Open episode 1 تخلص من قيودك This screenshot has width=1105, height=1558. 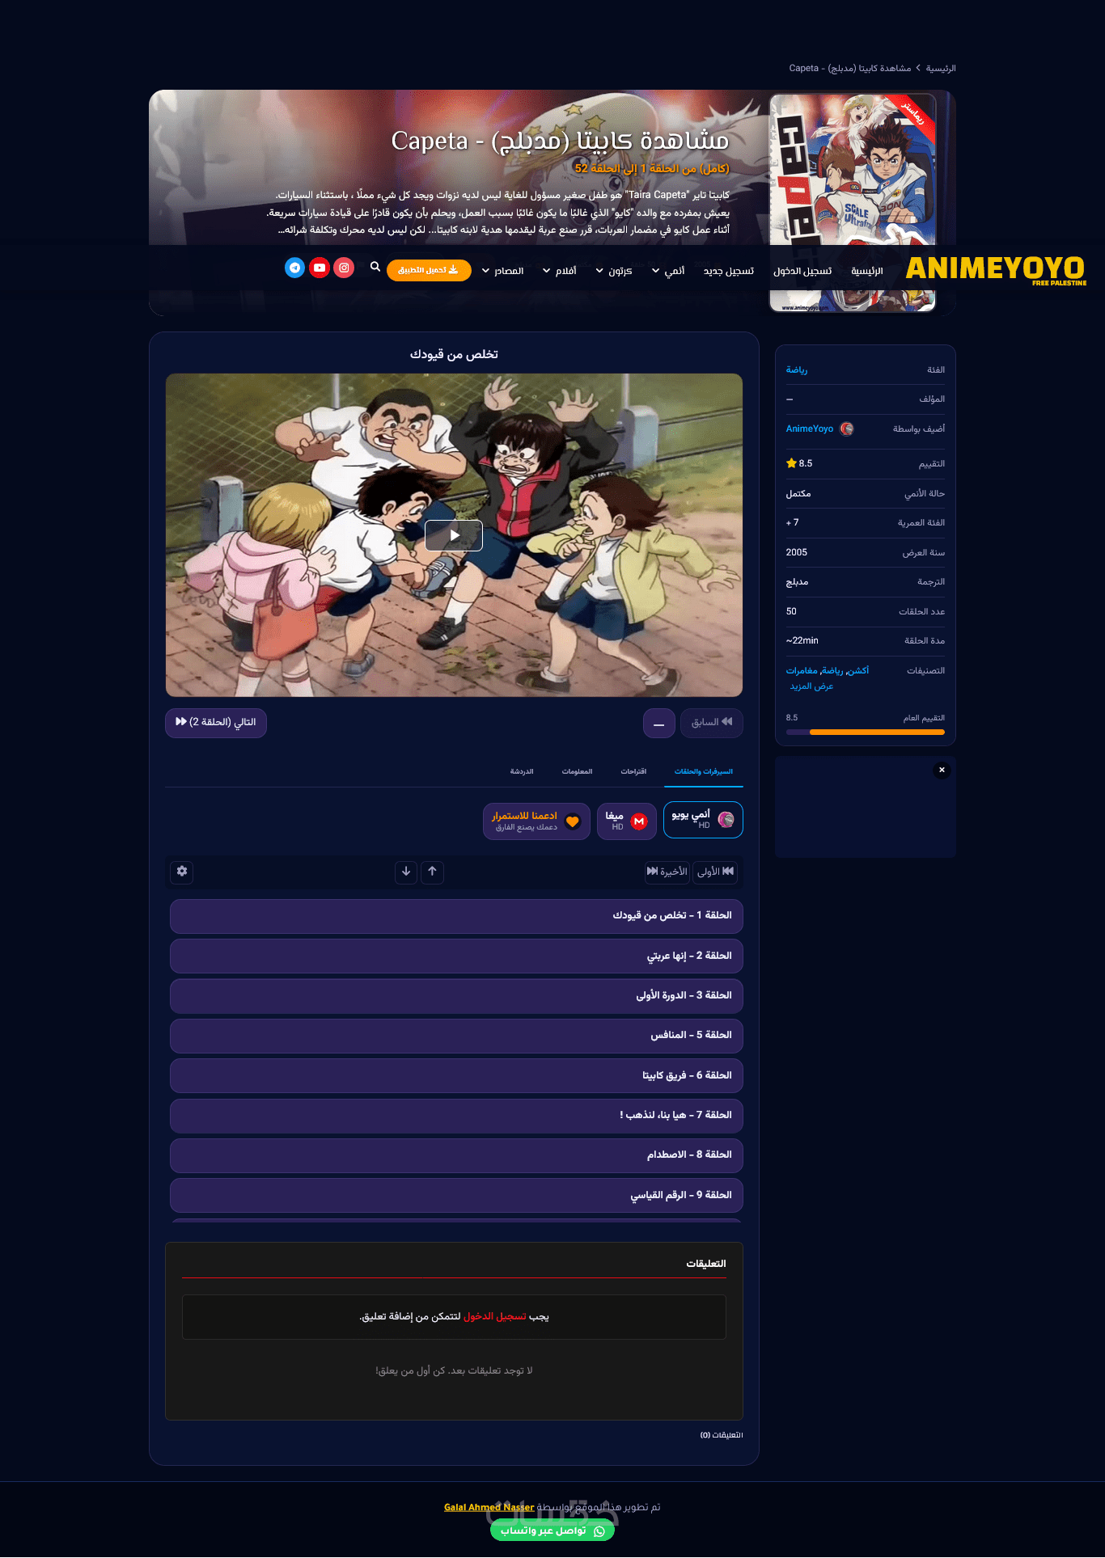pyautogui.click(x=456, y=915)
